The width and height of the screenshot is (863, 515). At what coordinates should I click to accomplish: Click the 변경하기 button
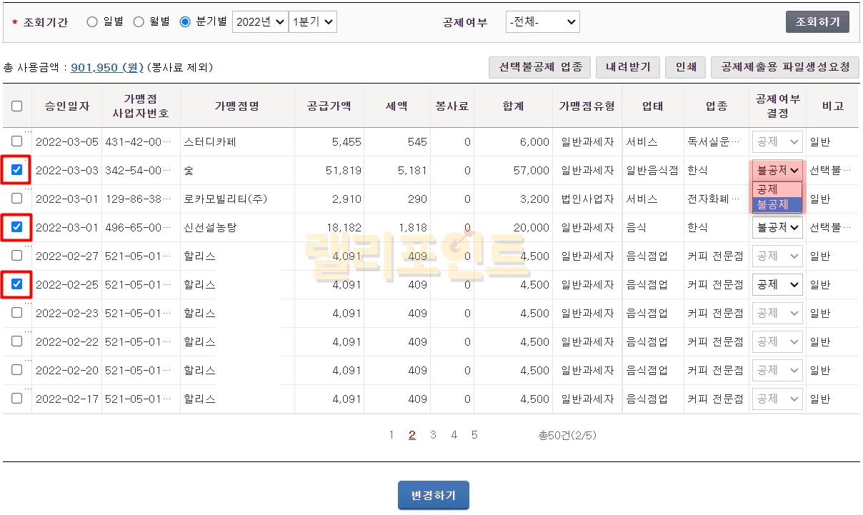[433, 495]
